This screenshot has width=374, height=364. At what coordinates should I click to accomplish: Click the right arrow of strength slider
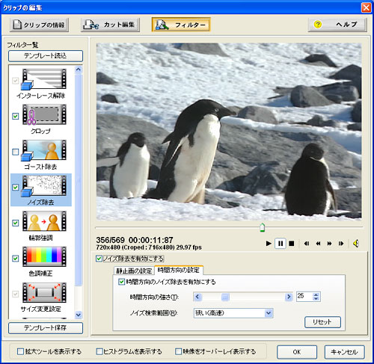pyautogui.click(x=289, y=297)
